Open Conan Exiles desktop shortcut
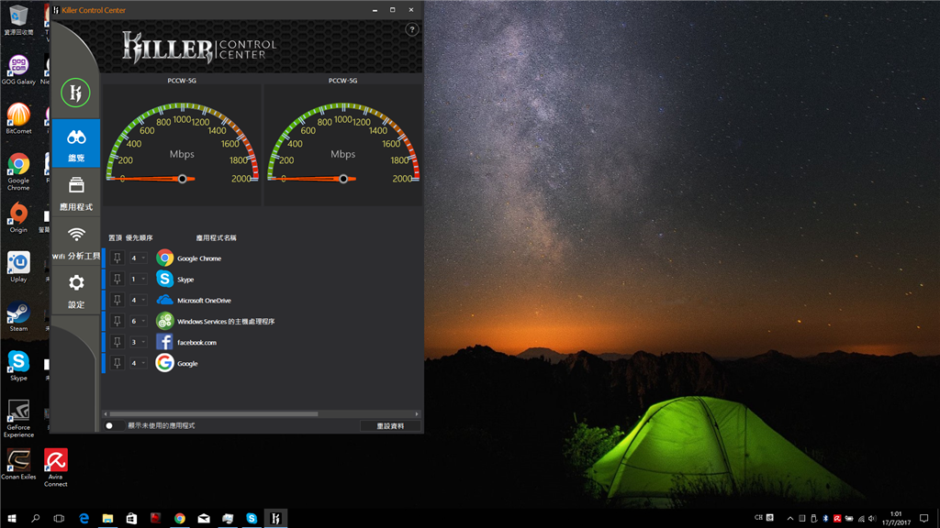The image size is (940, 528). 18,465
